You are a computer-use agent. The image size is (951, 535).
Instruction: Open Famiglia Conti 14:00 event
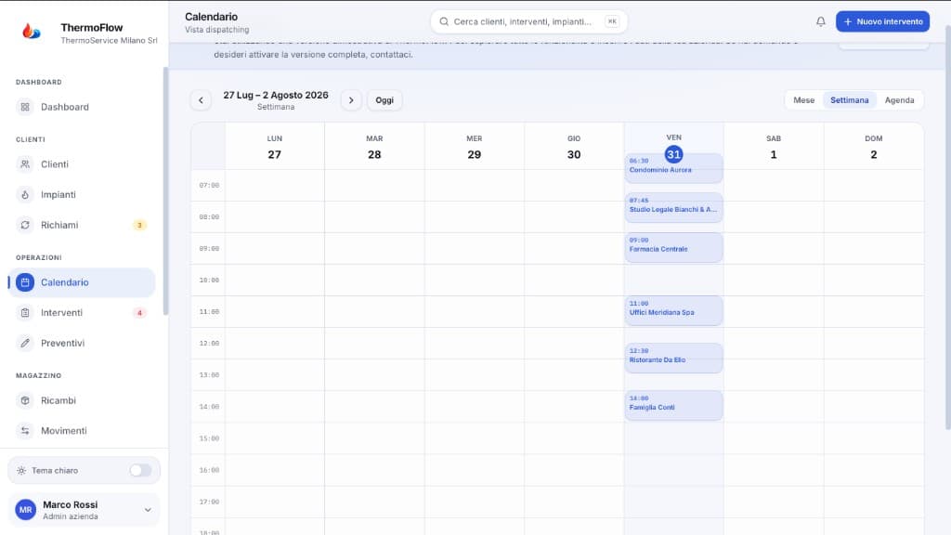(x=674, y=405)
